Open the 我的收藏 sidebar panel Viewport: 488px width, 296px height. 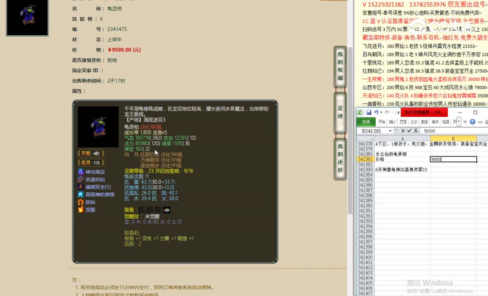pos(340,66)
